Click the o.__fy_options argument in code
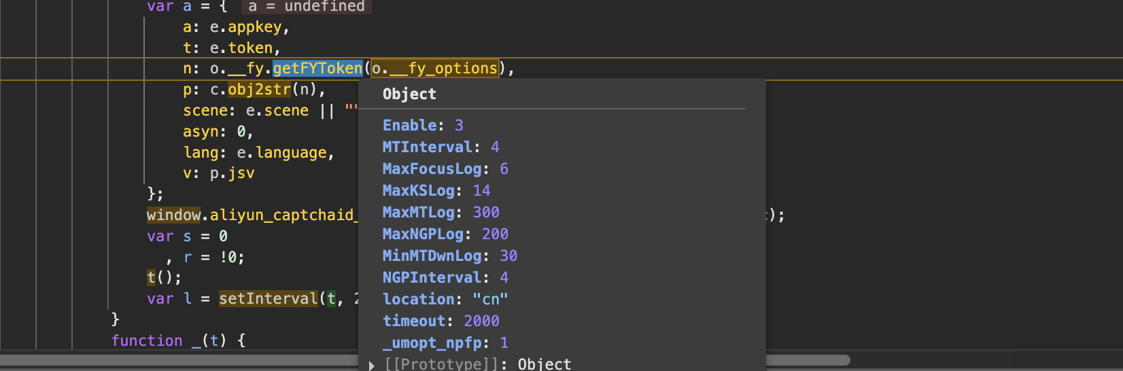Viewport: 1123px width, 371px height. pyautogui.click(x=434, y=69)
